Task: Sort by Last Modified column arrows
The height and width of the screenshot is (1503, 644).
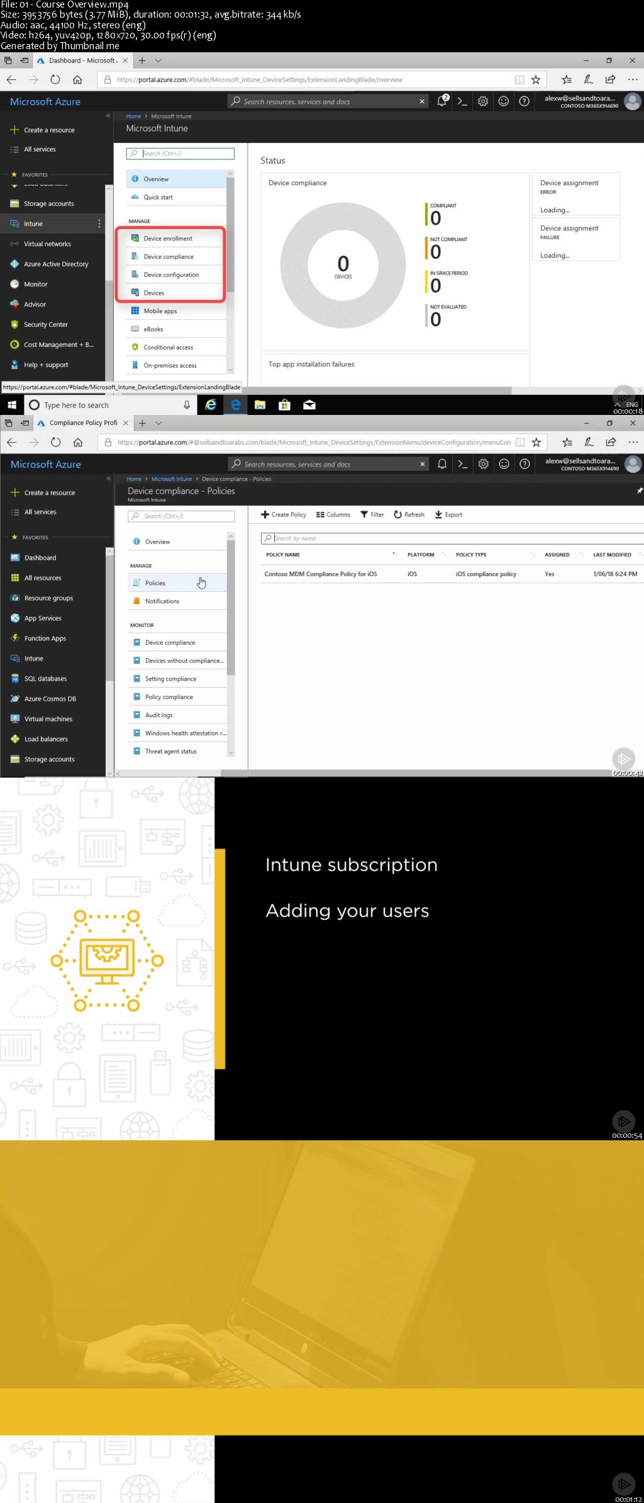Action: click(x=640, y=555)
